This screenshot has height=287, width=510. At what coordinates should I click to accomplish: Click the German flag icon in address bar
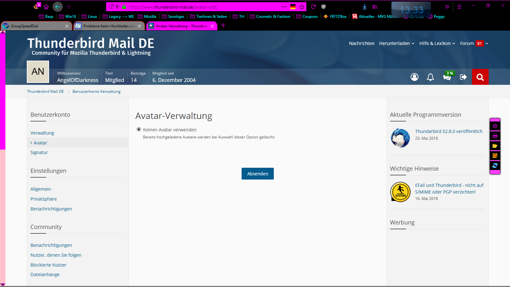coord(293,7)
